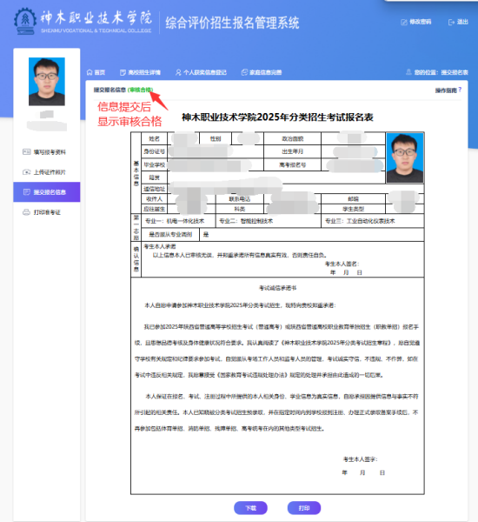Click the card icon for 填写报考资料
This screenshot has height=522, width=478.
click(x=26, y=151)
